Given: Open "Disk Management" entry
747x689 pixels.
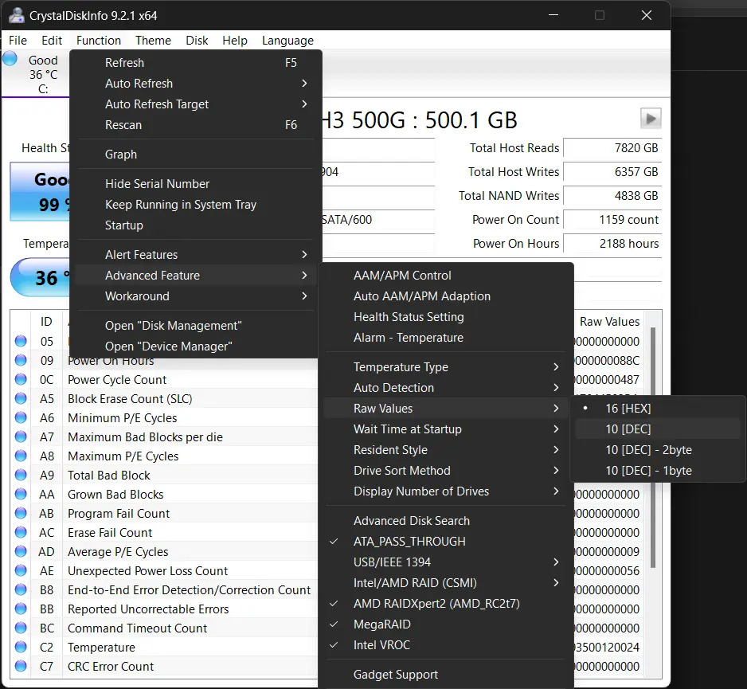Looking at the screenshot, I should (x=196, y=326).
